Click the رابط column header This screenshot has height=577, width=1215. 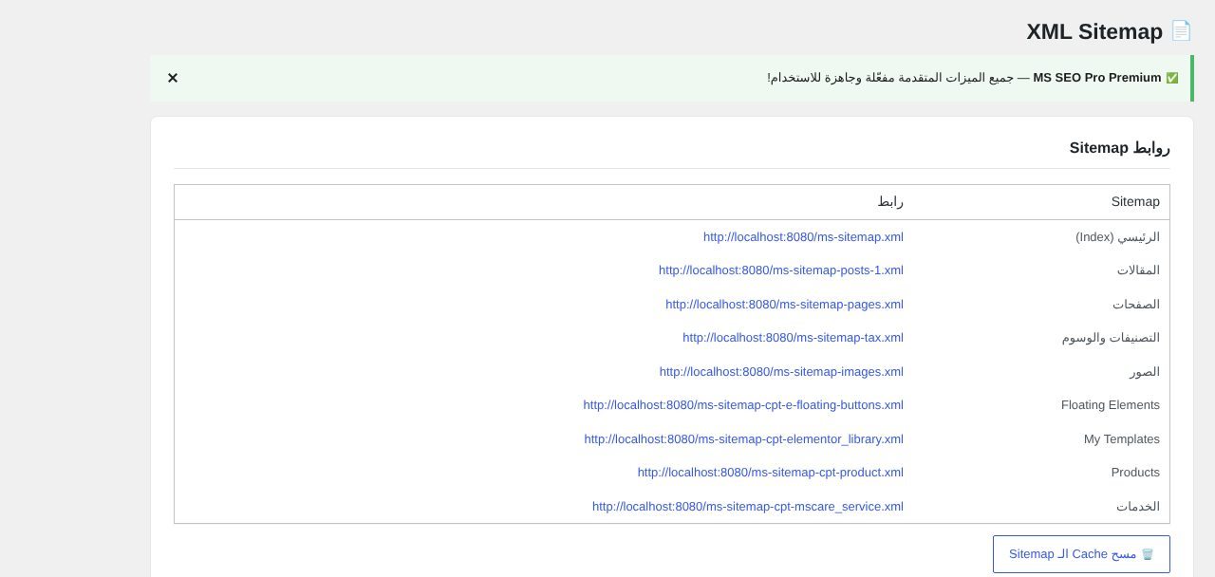pyautogui.click(x=890, y=202)
